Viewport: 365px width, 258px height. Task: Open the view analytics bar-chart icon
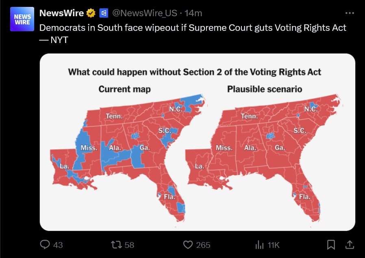pyautogui.click(x=259, y=245)
